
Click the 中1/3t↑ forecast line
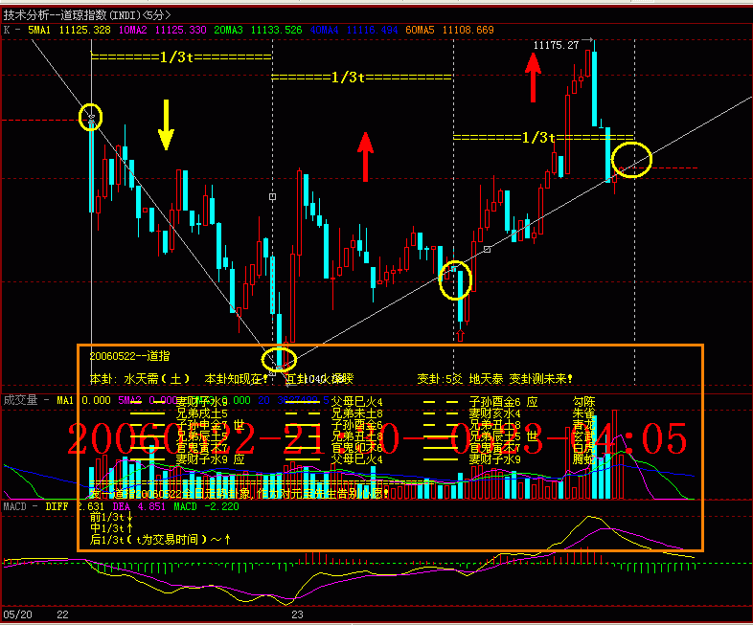(x=111, y=528)
